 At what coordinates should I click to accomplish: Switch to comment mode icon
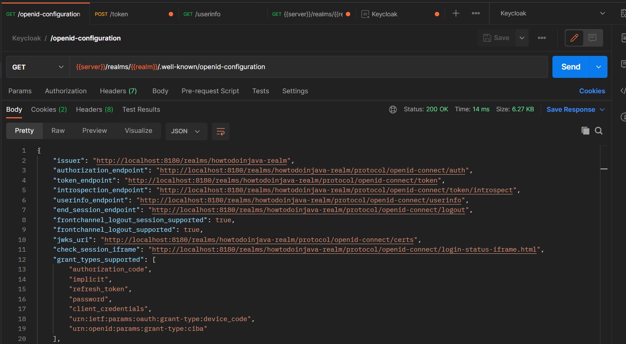pos(593,38)
